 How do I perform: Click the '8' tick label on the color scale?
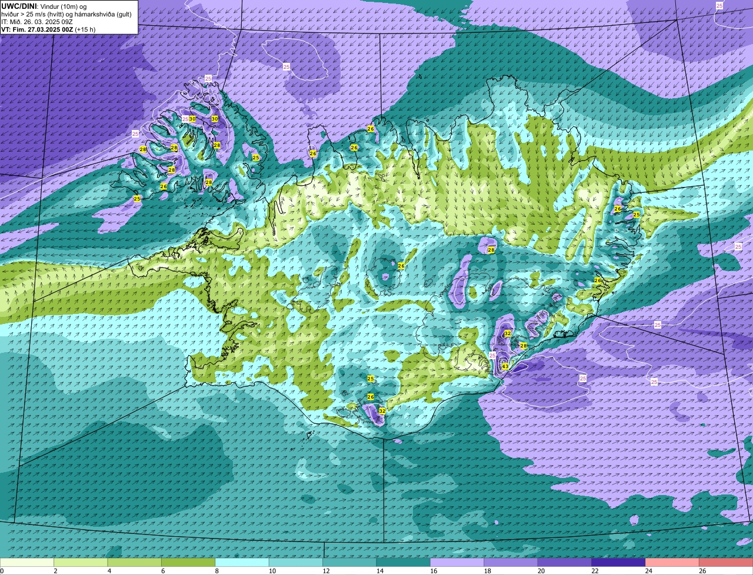point(216,571)
